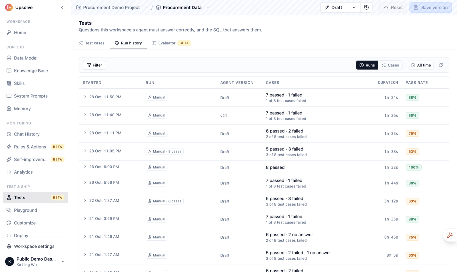Click the Manual · 8 cases badge for 28 Oct

click(x=165, y=151)
